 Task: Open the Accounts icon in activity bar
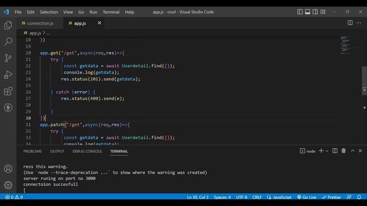[x=8, y=169]
